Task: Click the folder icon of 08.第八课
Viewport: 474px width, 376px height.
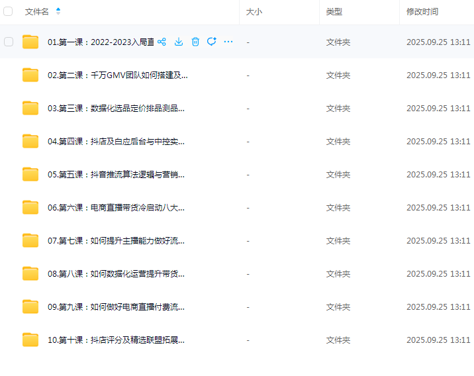Action: point(30,273)
